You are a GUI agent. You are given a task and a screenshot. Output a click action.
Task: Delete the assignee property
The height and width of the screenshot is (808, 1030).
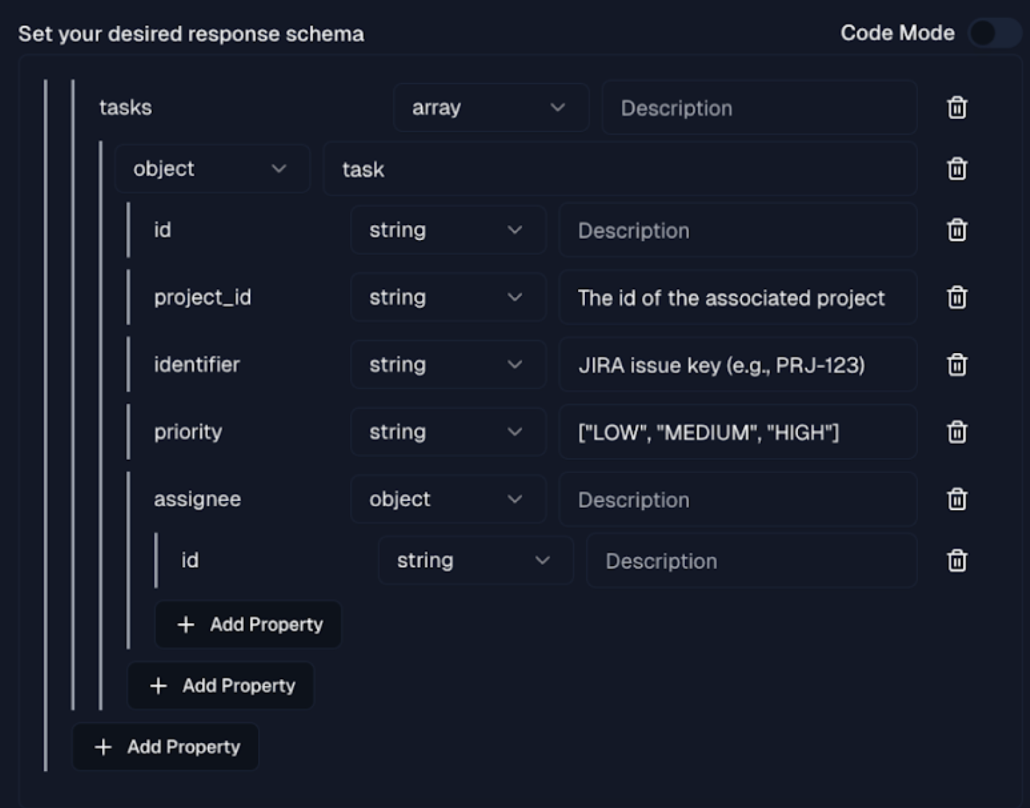(957, 499)
